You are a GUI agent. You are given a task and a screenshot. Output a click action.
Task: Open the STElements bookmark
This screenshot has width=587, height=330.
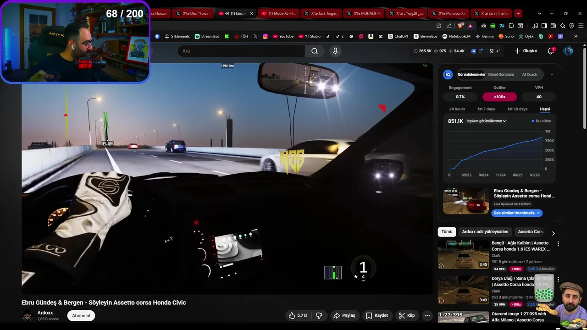tap(177, 36)
